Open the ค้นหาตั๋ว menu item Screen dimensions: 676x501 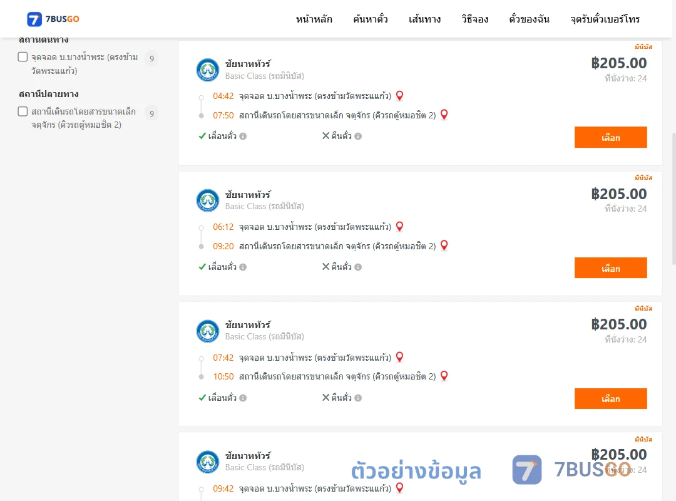click(x=371, y=19)
